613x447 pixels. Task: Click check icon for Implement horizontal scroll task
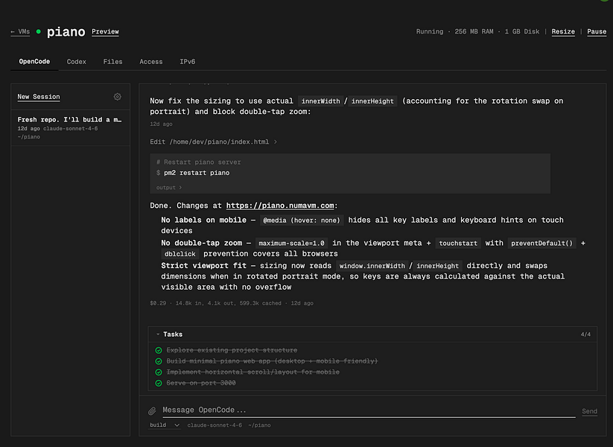point(159,372)
